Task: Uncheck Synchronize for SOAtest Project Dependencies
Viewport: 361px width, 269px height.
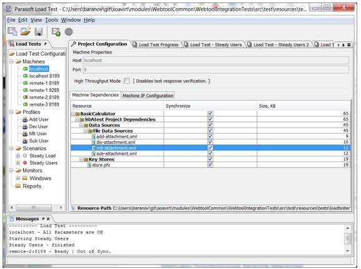Action: (210, 119)
